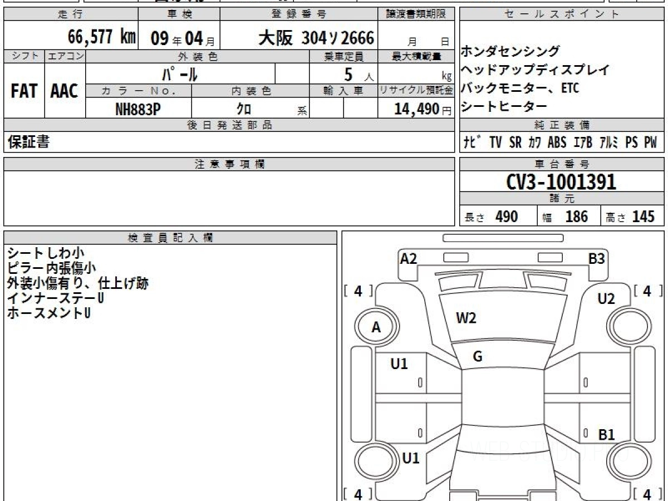This screenshot has width=668, height=501.
Task: Select the registration number 大阪 304ソ2666
Action: pyautogui.click(x=316, y=38)
